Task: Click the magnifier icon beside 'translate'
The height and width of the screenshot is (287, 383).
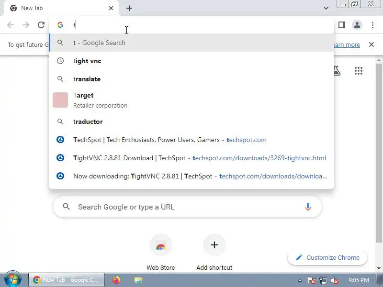Action: click(60, 79)
